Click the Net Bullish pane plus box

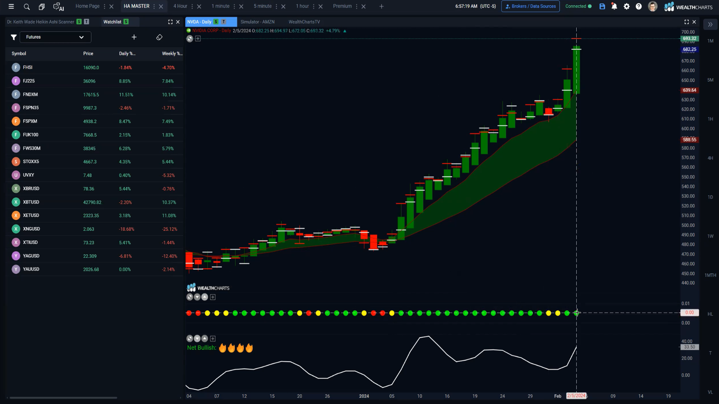(213, 339)
